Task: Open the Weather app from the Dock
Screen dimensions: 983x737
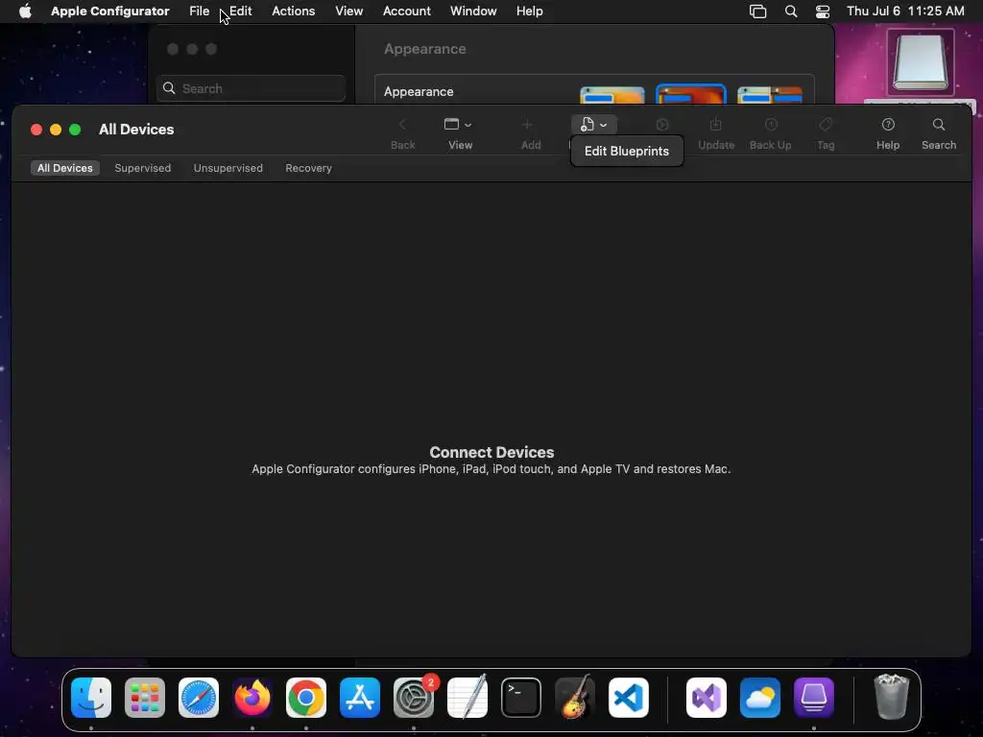Action: click(x=760, y=698)
